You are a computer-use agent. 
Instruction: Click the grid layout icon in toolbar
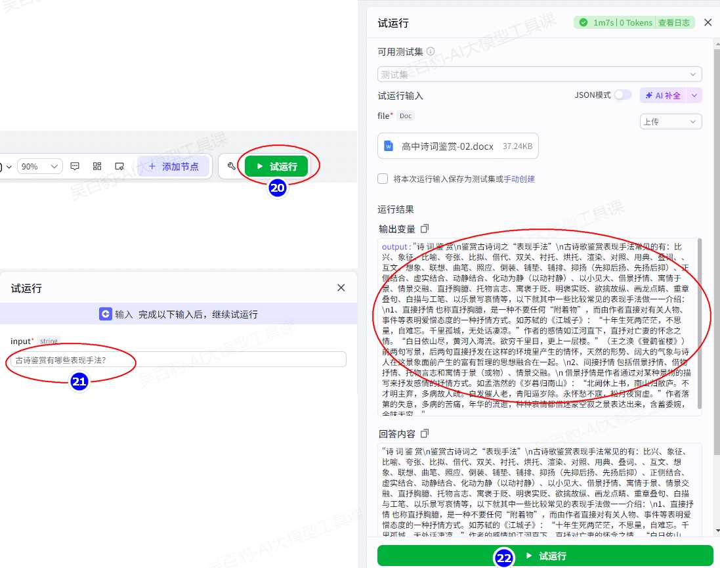(97, 166)
